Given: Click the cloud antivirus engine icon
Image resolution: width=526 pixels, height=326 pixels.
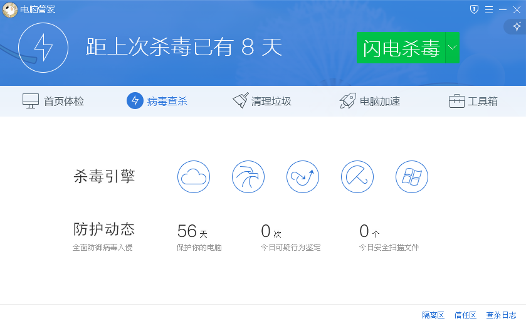Looking at the screenshot, I should point(194,176).
